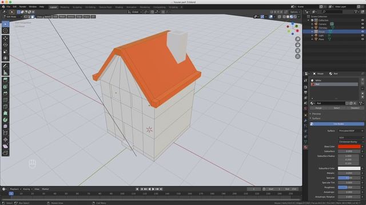This screenshot has height=205, width=366.
Task: Select the Poly Build tool
Action: click(x=5, y=113)
